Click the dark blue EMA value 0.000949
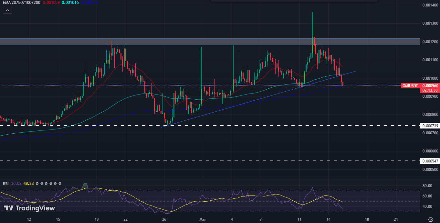 (89, 3)
